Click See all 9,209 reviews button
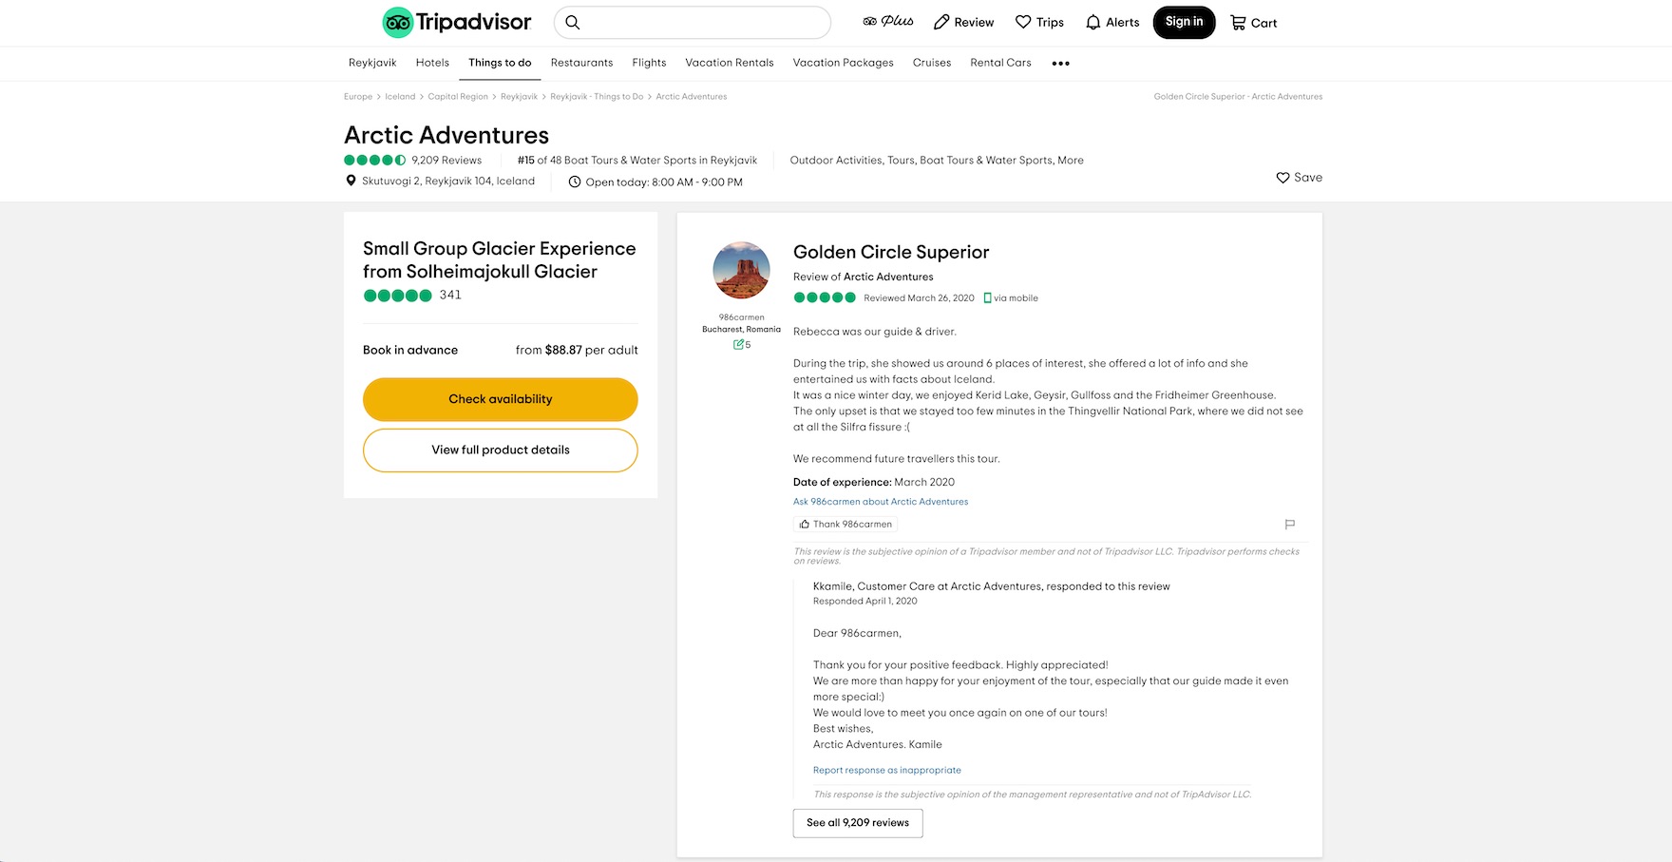 [858, 823]
